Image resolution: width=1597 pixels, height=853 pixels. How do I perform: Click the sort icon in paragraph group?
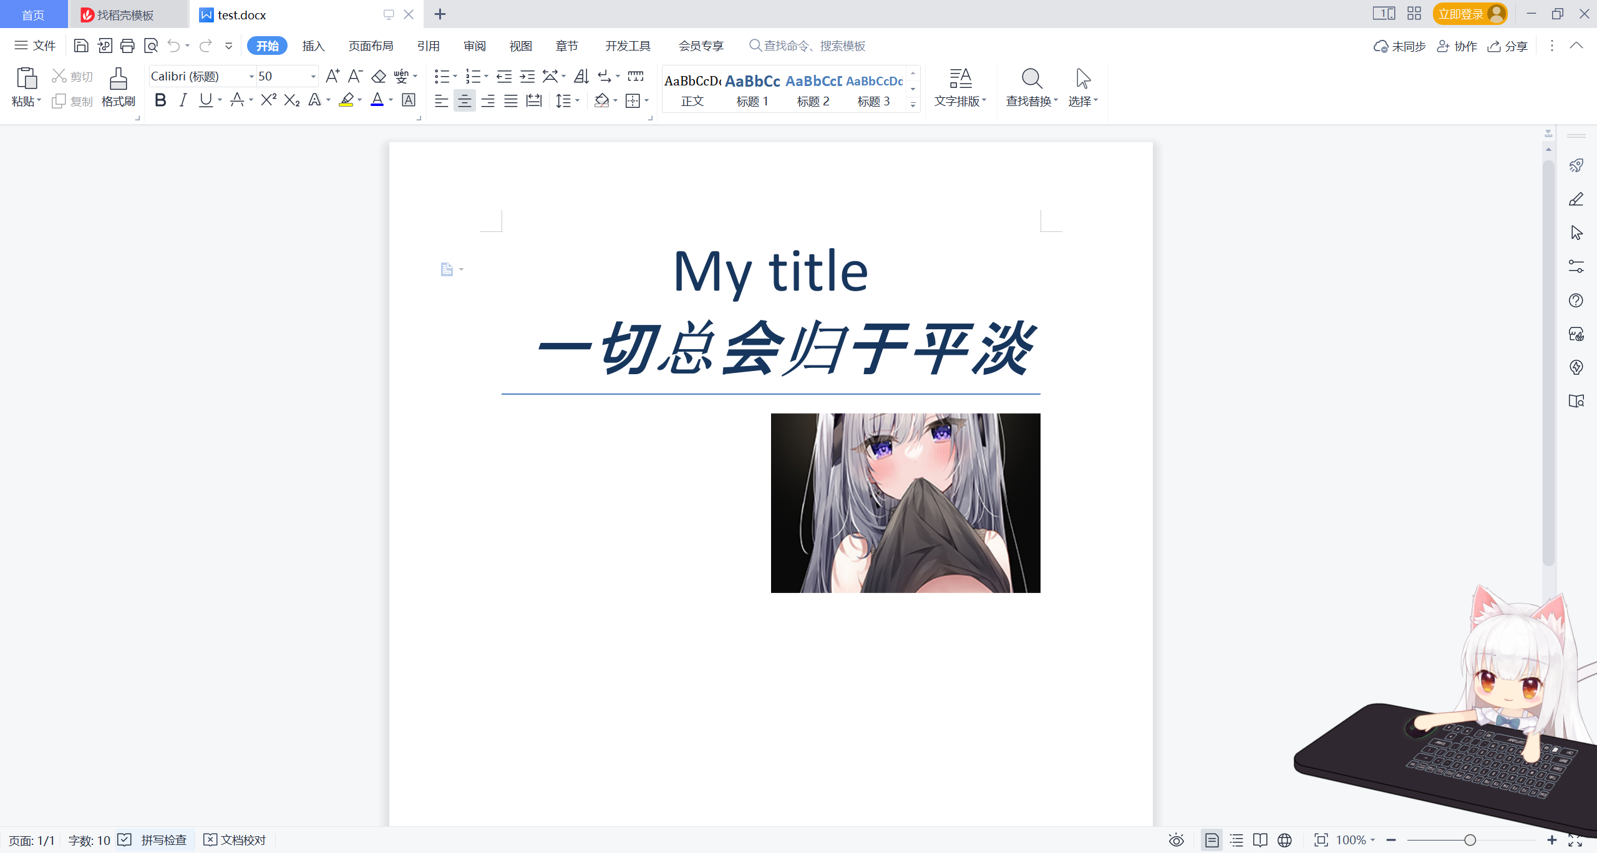pyautogui.click(x=581, y=76)
